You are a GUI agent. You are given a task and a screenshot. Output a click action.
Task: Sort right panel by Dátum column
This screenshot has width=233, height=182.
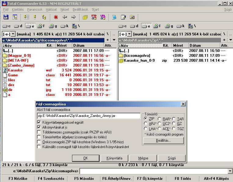click(204, 45)
